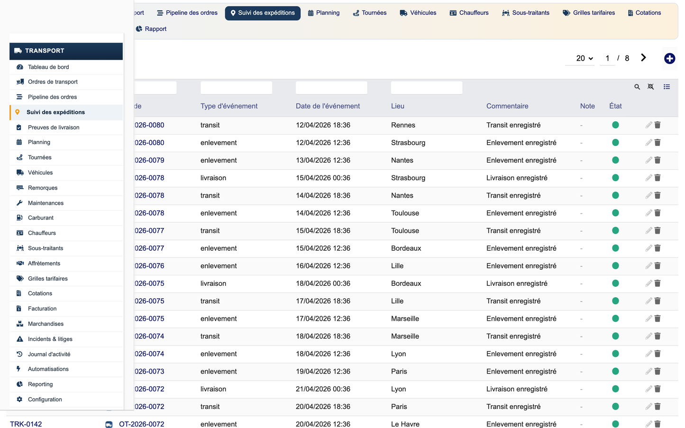The image size is (685, 428).
Task: Click green status dot of Le Havre row
Action: pos(615,424)
